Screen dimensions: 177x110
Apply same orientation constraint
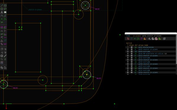[x=5, y=41]
